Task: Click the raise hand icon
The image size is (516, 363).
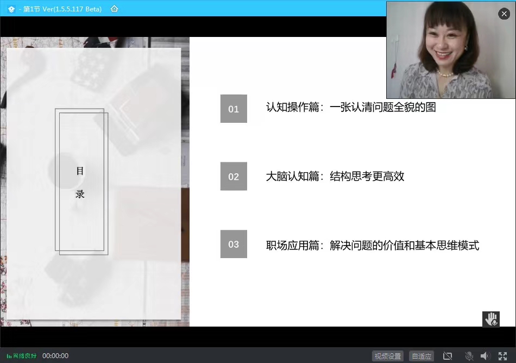Action: coord(490,319)
